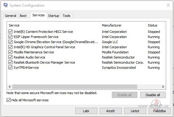This screenshot has width=174, height=117.
Task: Open the Boot tab
Action: 23,16
